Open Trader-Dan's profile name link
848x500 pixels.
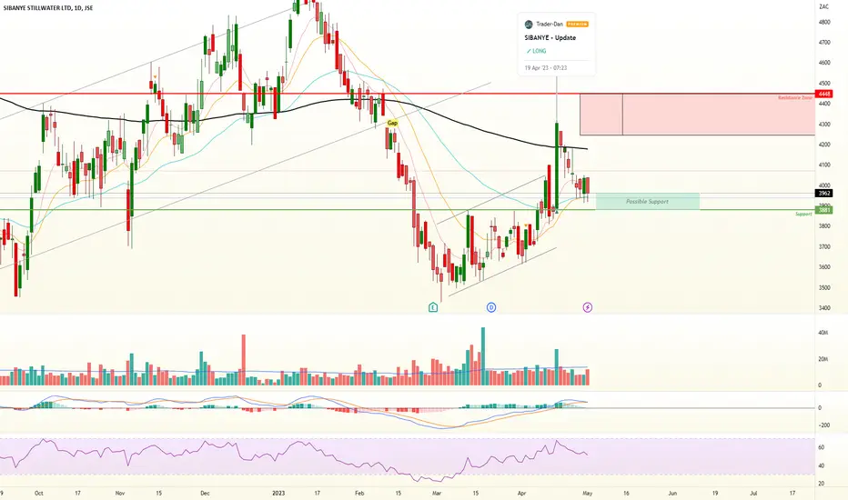click(x=550, y=25)
